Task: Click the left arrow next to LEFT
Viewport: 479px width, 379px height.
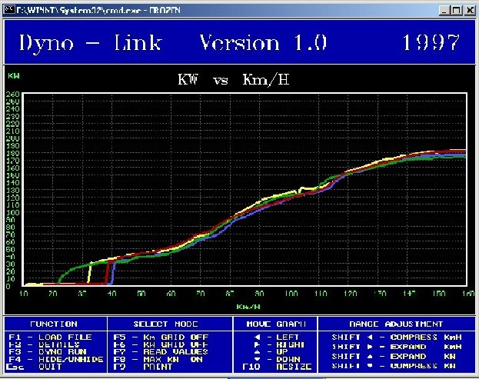Action: pos(258,337)
